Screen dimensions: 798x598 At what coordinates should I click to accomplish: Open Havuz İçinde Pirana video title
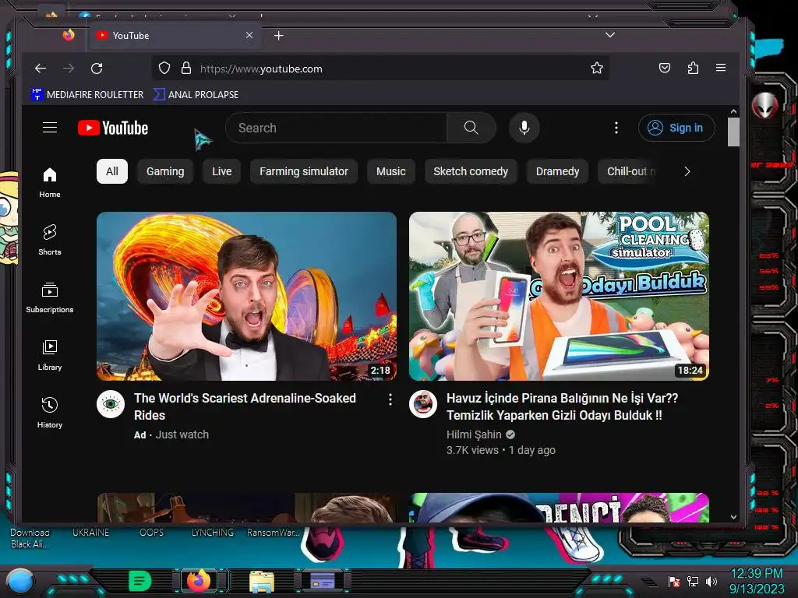click(x=562, y=406)
